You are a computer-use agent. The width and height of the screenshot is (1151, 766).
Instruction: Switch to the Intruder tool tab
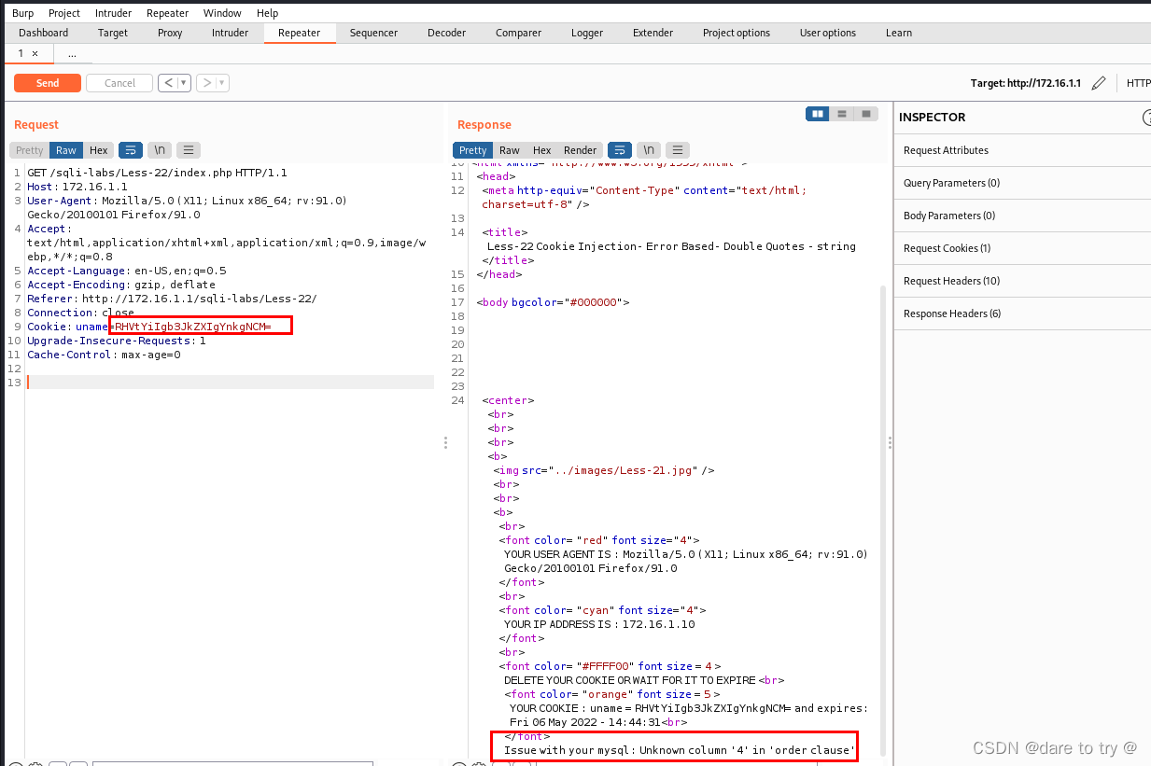point(230,33)
